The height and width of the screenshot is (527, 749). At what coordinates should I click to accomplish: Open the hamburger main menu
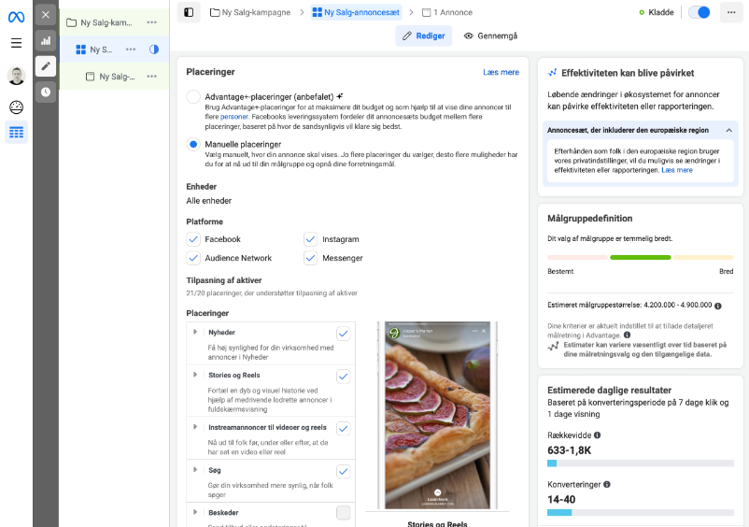pyautogui.click(x=16, y=43)
